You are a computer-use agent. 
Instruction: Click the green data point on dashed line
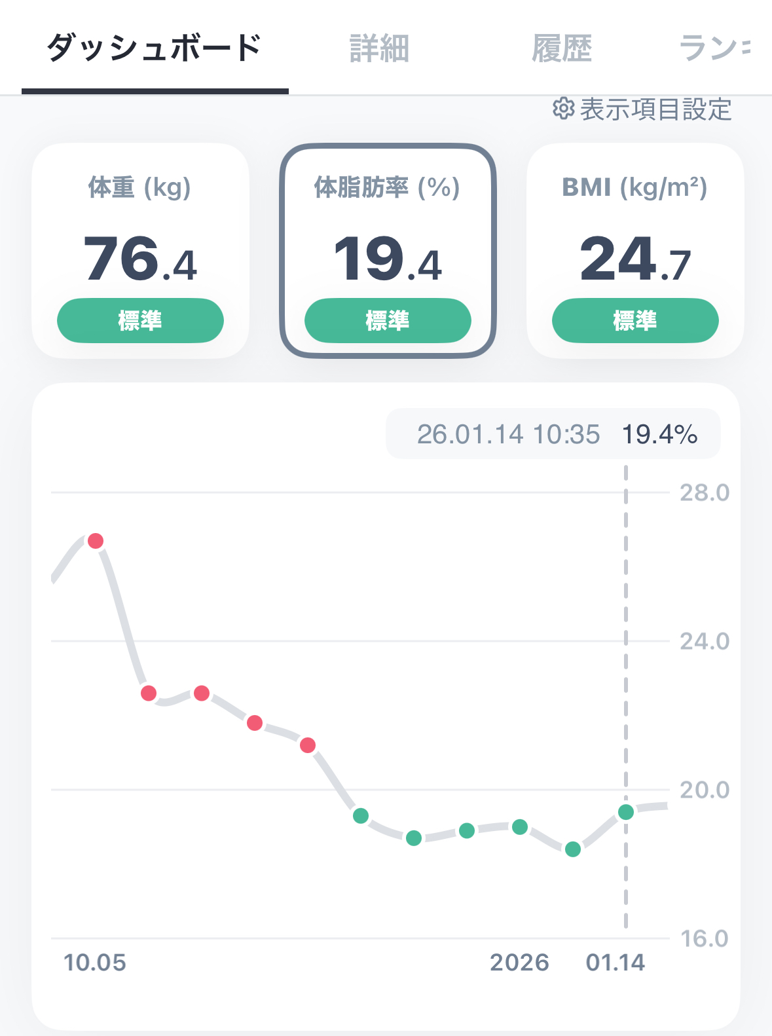[x=626, y=812]
